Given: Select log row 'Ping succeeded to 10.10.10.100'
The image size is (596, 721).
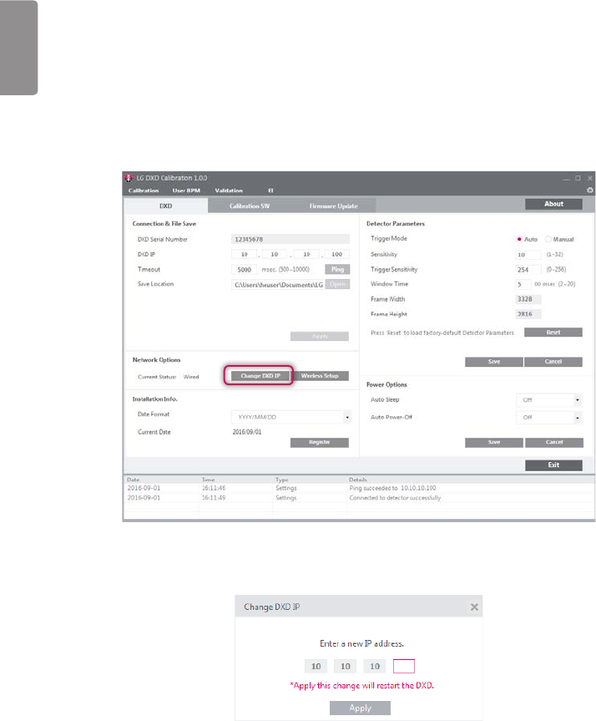Looking at the screenshot, I should [359, 488].
